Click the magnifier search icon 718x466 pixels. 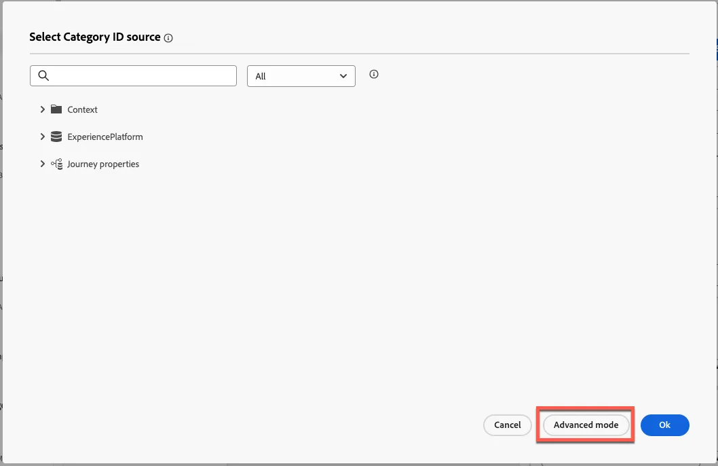point(43,75)
